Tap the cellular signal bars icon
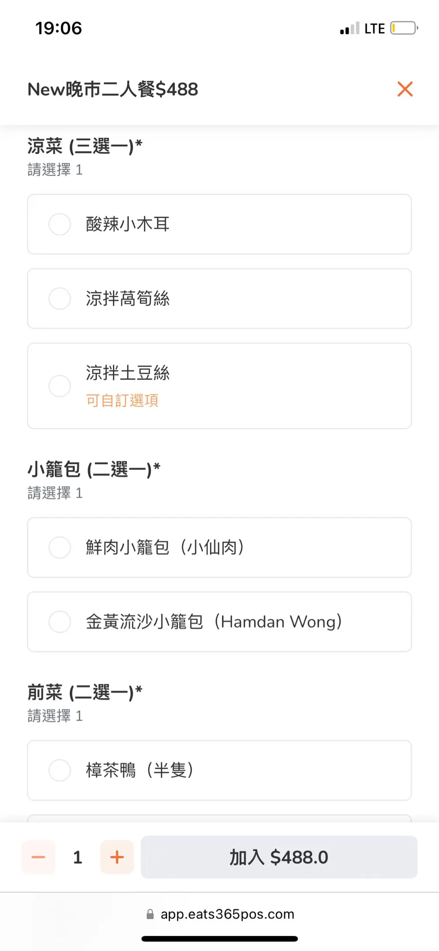This screenshot has height=951, width=439. (x=349, y=29)
